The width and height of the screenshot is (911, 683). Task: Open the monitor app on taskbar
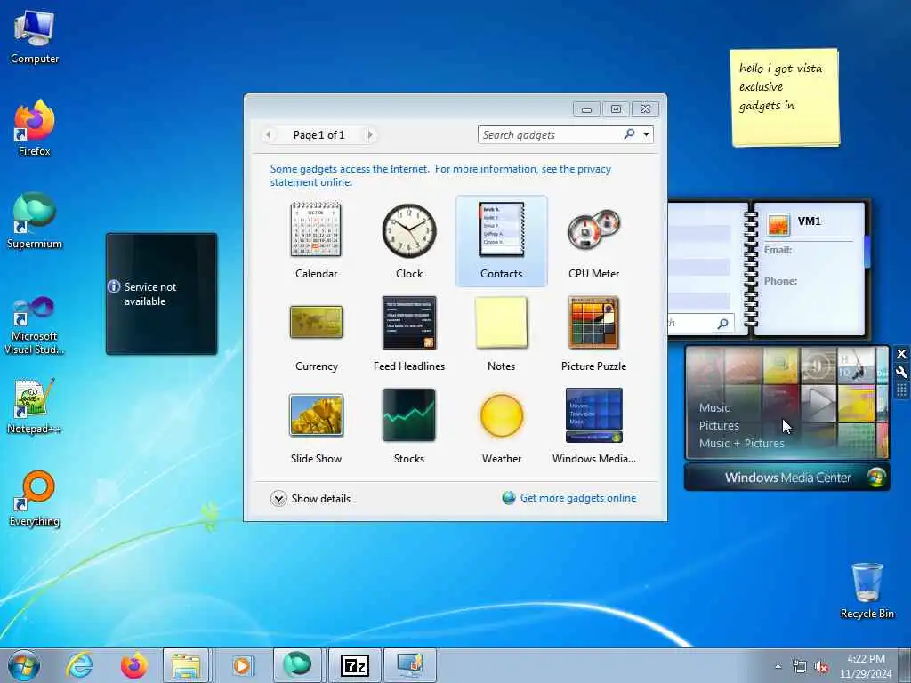point(409,665)
